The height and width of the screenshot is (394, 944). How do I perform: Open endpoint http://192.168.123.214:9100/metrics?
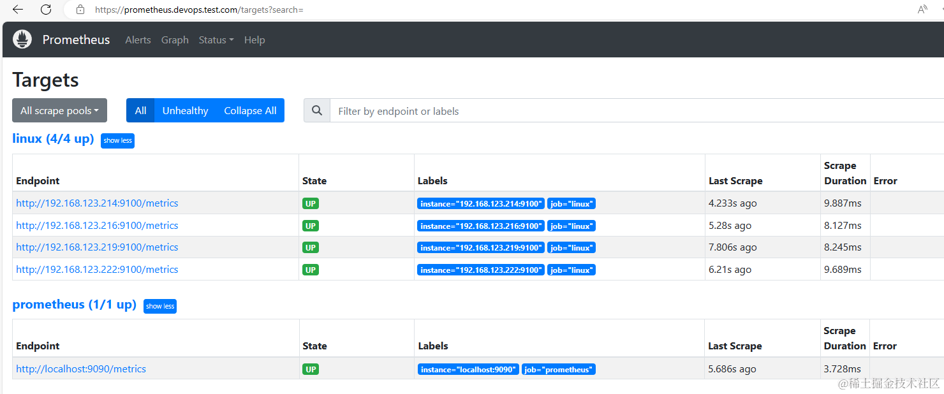pyautogui.click(x=97, y=203)
